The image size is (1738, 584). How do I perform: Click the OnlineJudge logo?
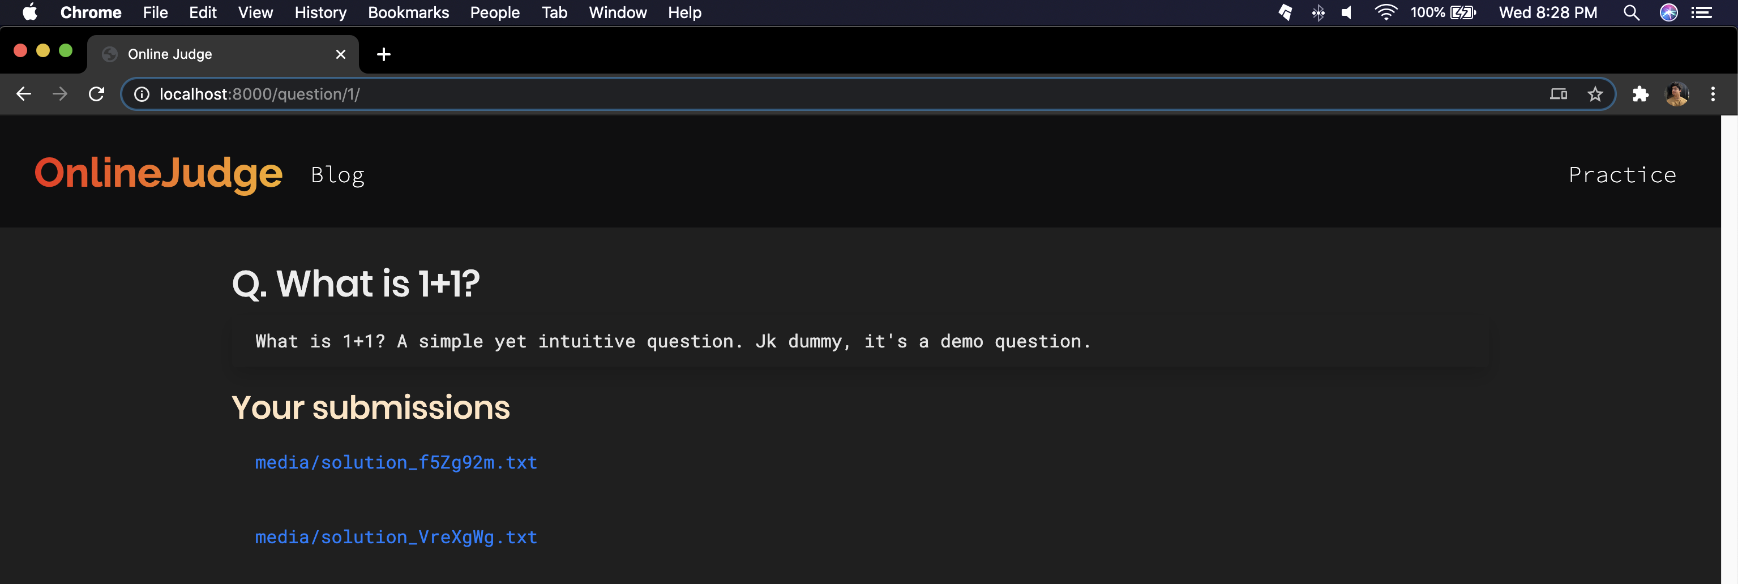click(158, 173)
